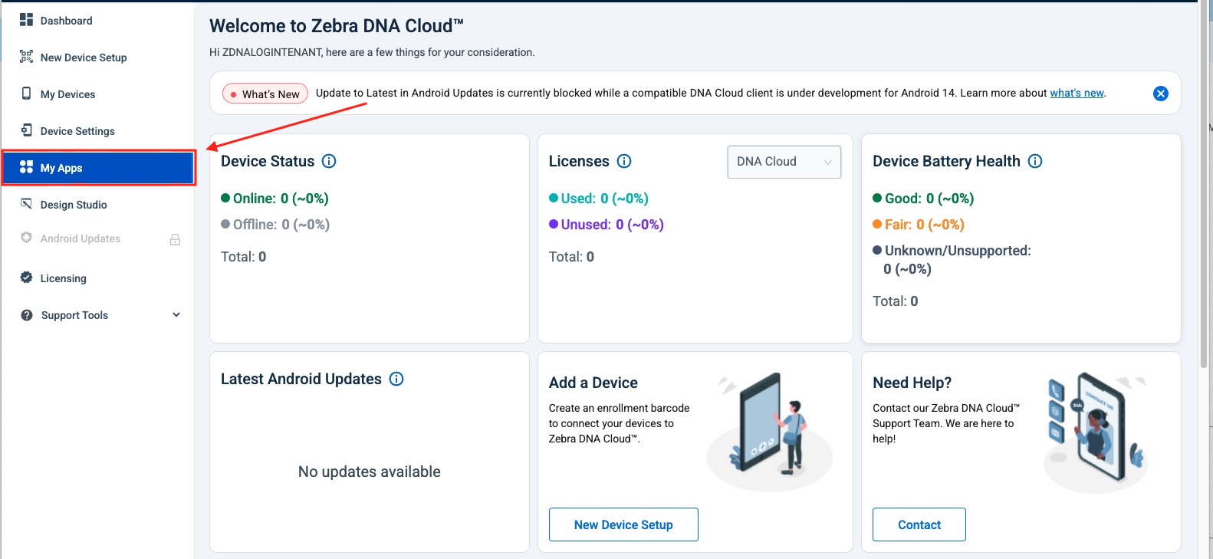Show Device Battery Health info icon
1213x559 pixels.
[1035, 161]
